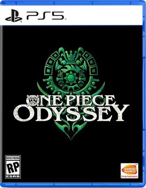The width and height of the screenshot is (146, 188).
Task: Click the PS5 wordmark
Action: (45, 16)
